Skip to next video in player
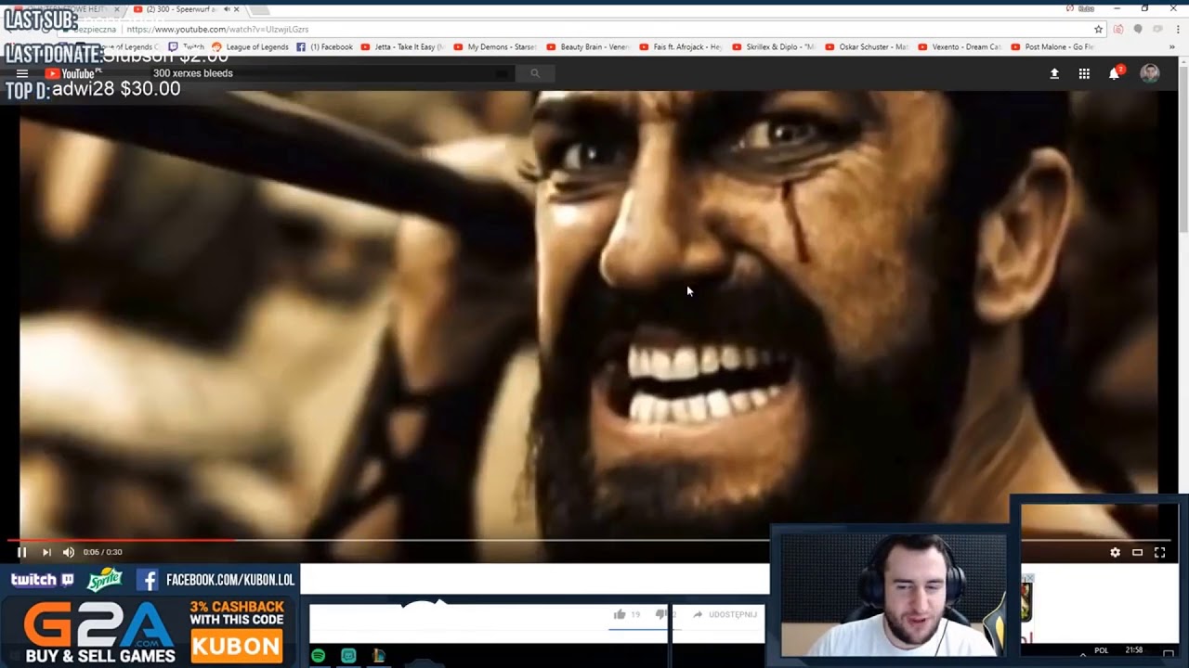Screen dimensions: 1189x668 coord(46,552)
